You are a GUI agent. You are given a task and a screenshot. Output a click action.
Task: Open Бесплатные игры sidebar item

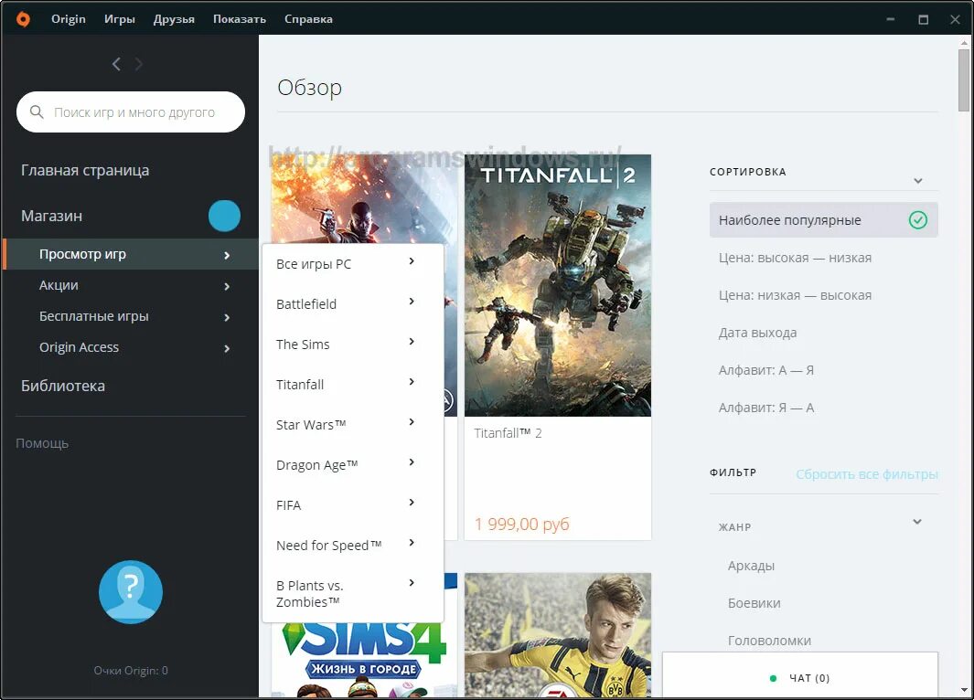(x=94, y=316)
